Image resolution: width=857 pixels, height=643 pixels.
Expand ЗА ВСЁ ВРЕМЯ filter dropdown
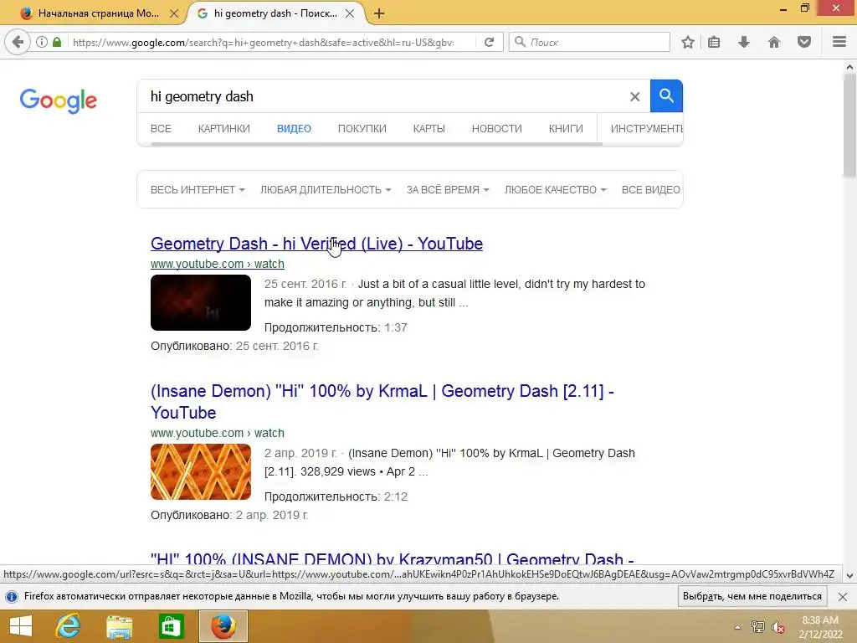click(x=448, y=190)
